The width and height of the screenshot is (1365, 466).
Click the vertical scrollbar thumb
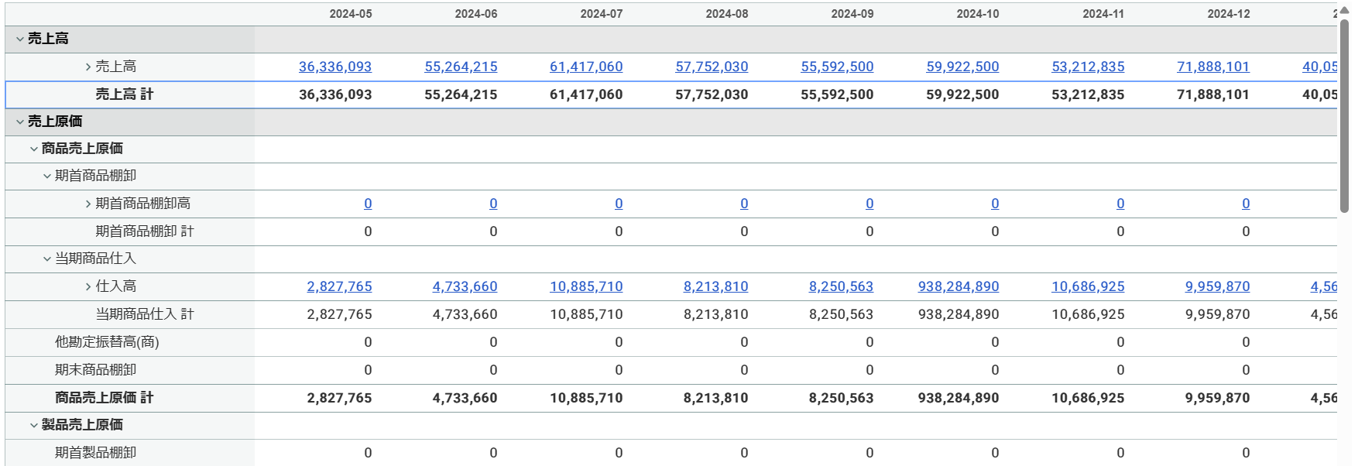click(x=1345, y=115)
